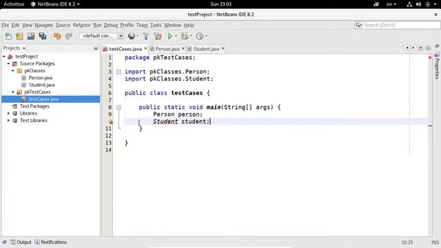Open the Tools menu
This screenshot has height=248, width=441.
click(x=156, y=25)
